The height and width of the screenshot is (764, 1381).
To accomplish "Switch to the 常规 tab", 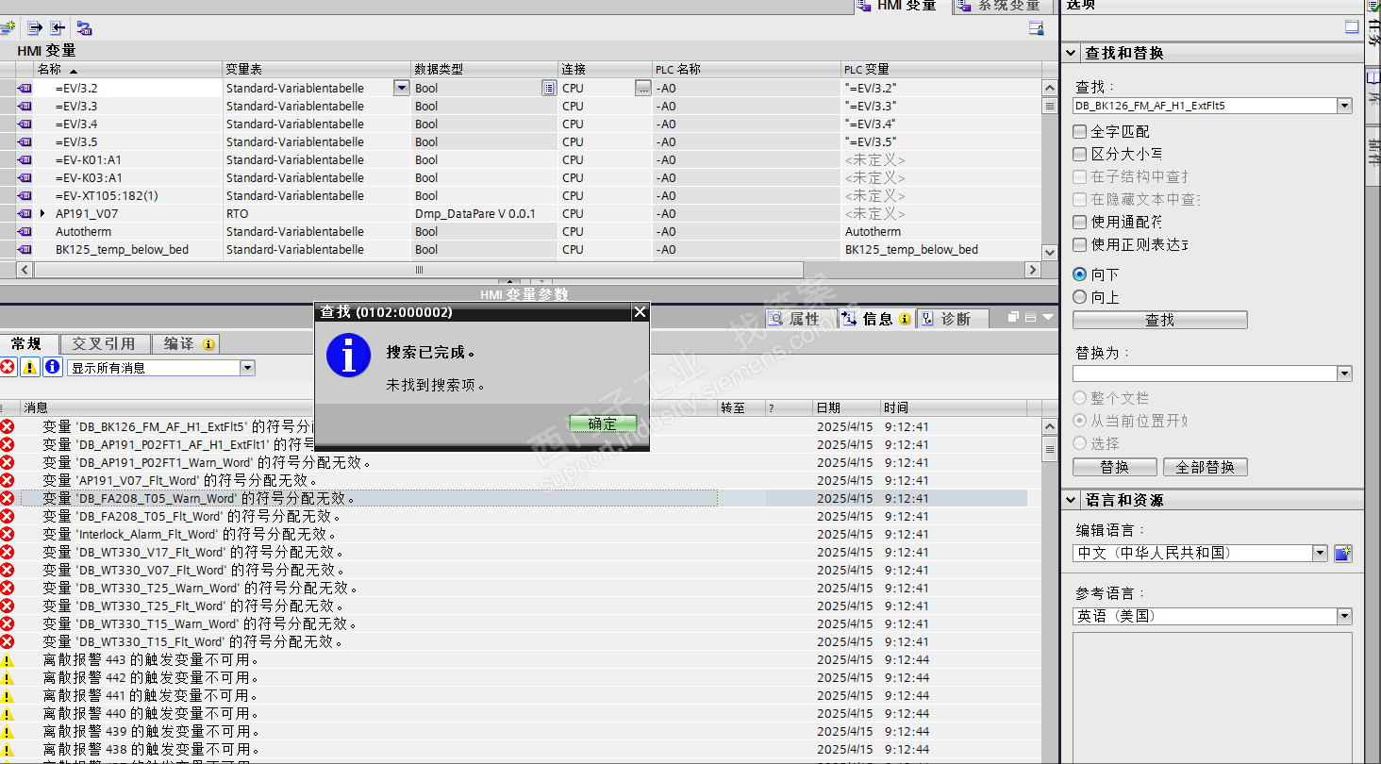I will pos(26,343).
